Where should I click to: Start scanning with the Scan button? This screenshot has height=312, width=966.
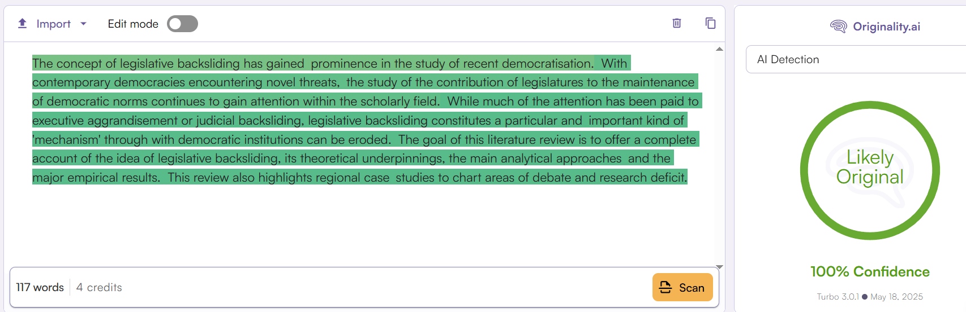pos(682,287)
